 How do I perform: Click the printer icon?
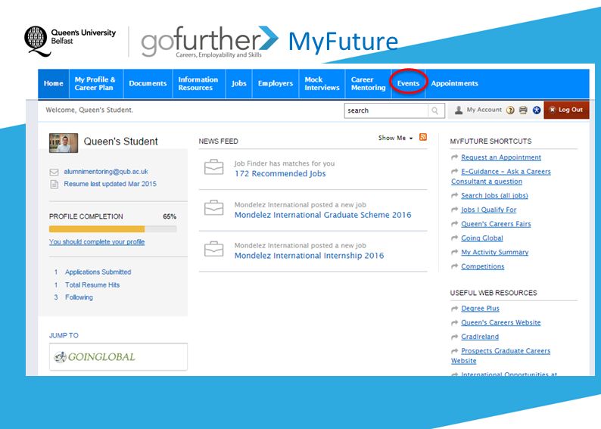tap(523, 110)
